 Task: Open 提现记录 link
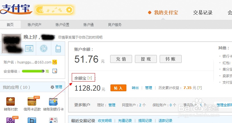(x=145, y=121)
